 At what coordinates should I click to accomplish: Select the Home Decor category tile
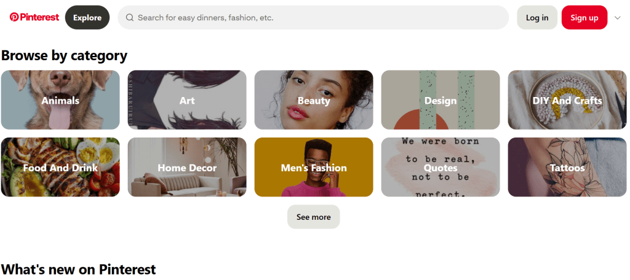click(x=187, y=168)
